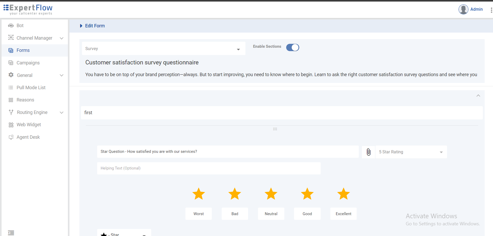Click the Good rating label box
493x236 pixels.
tap(307, 214)
